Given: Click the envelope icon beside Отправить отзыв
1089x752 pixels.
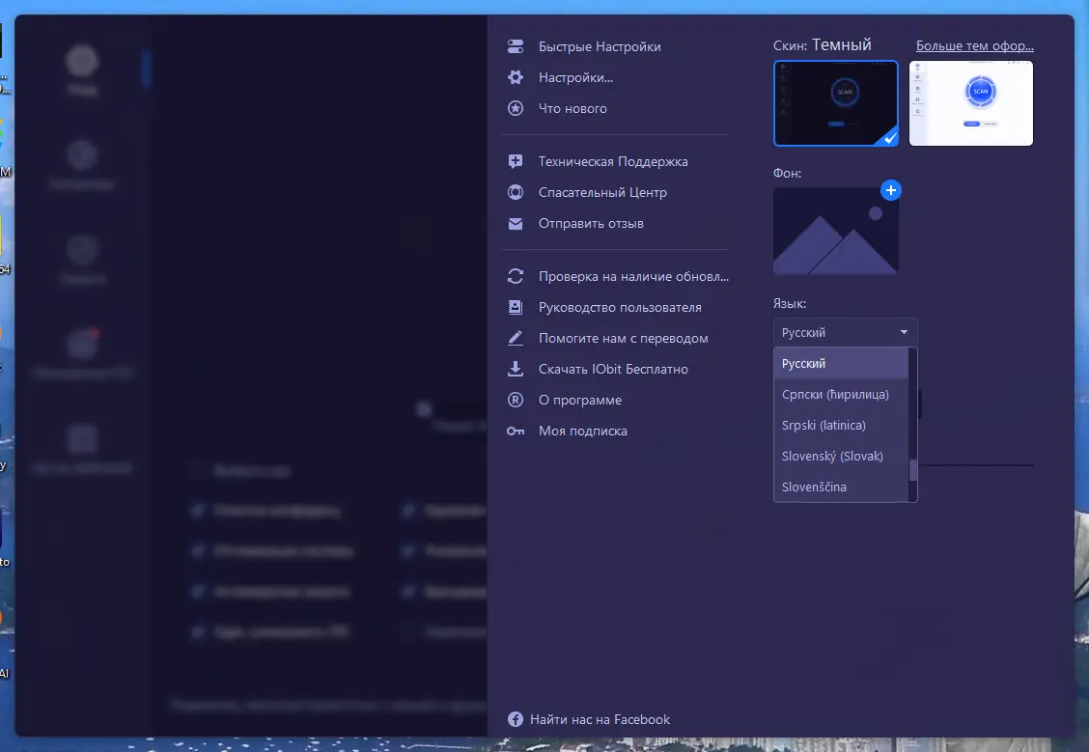Looking at the screenshot, I should point(515,223).
